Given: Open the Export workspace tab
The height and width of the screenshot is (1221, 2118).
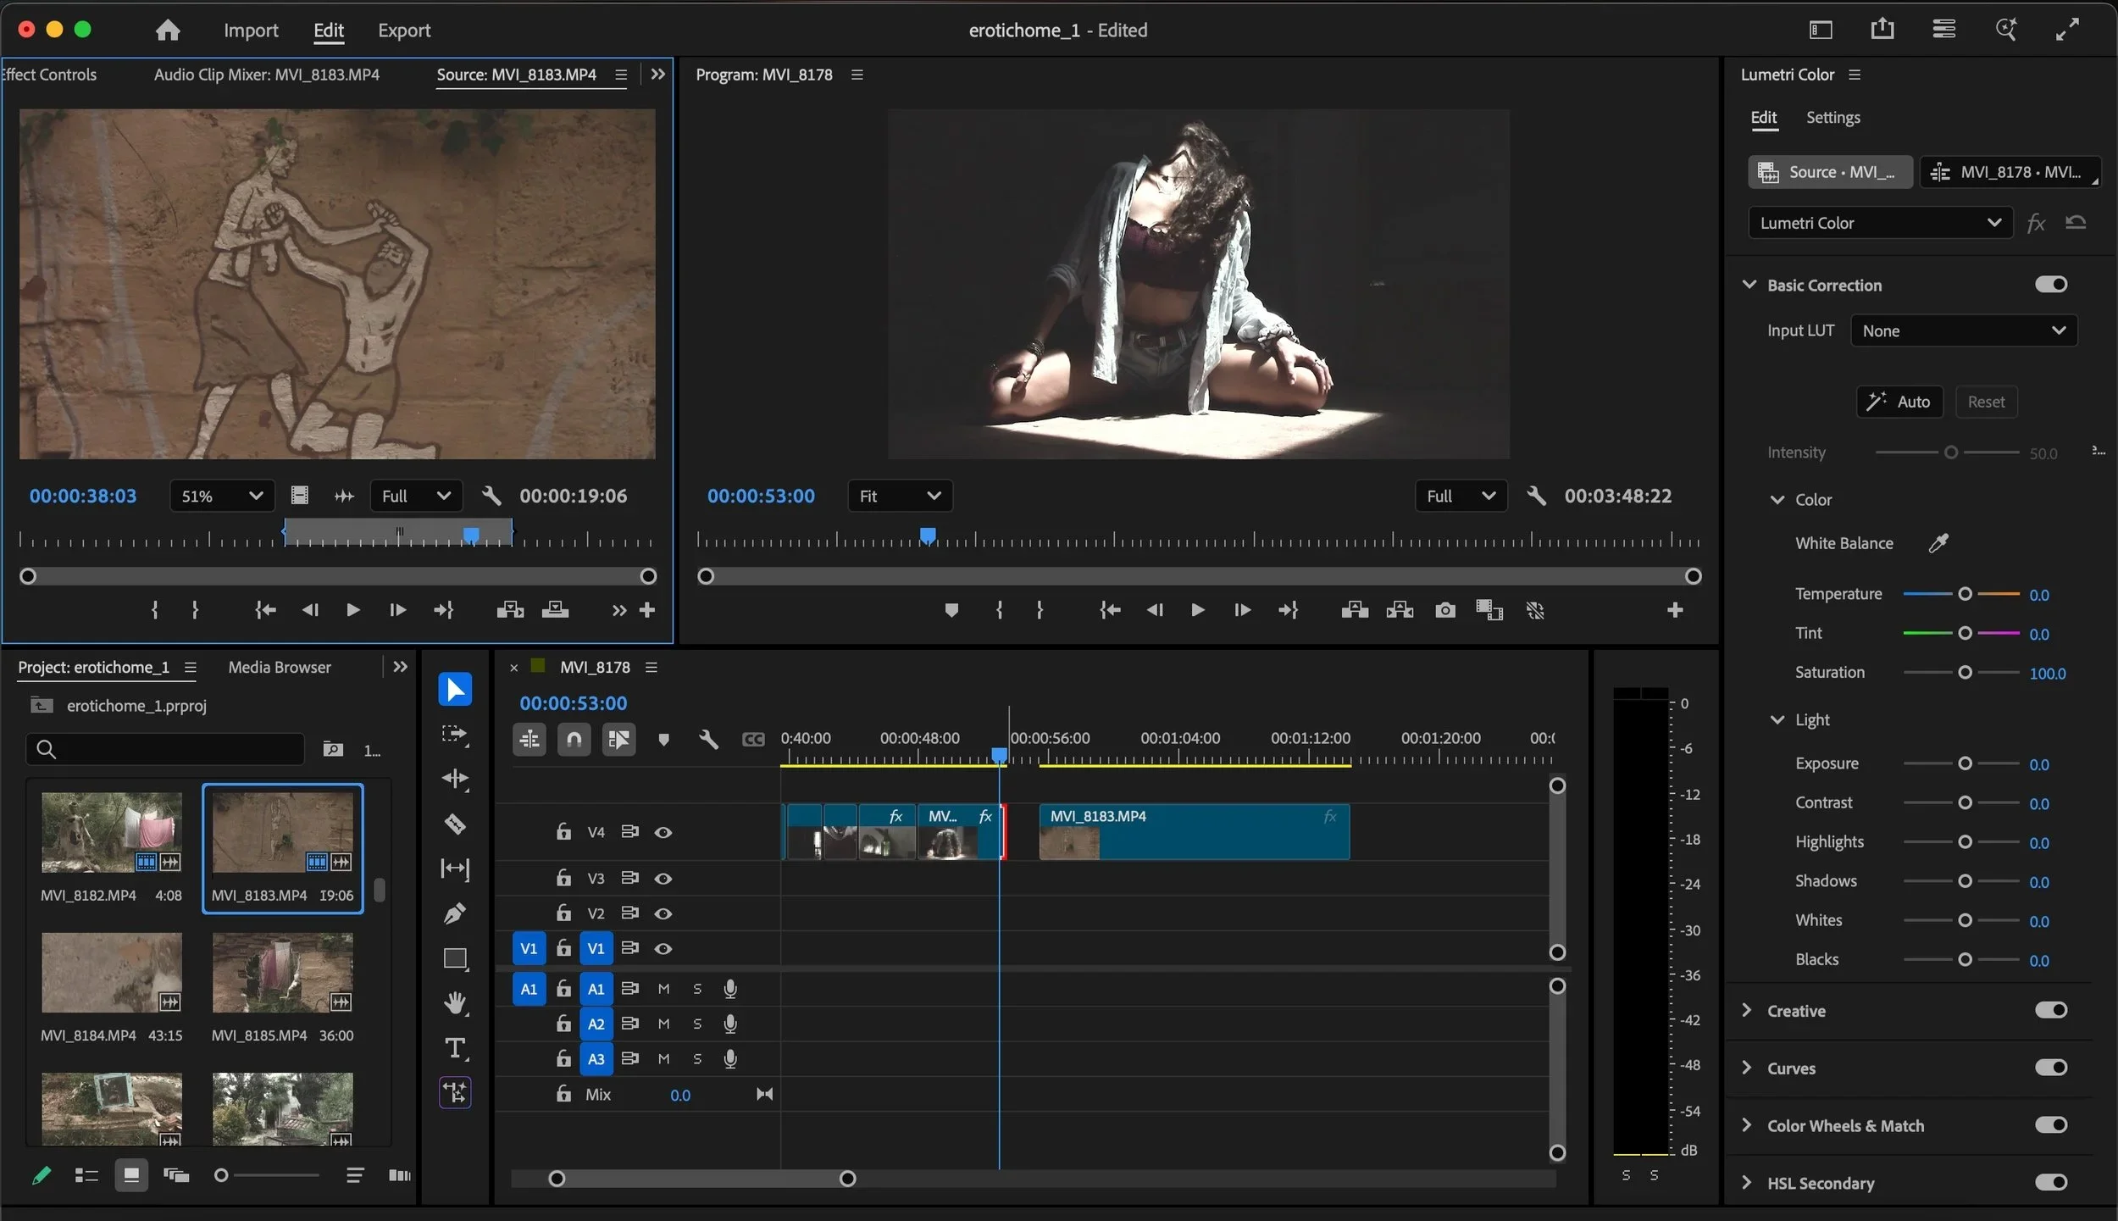Looking at the screenshot, I should coord(404,31).
